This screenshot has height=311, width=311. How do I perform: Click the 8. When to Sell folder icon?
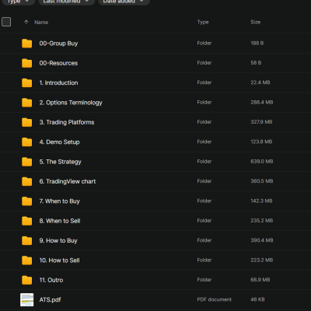pyautogui.click(x=27, y=221)
